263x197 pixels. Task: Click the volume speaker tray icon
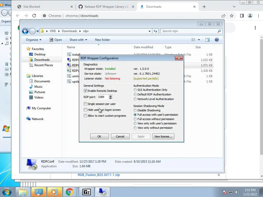point(237,192)
